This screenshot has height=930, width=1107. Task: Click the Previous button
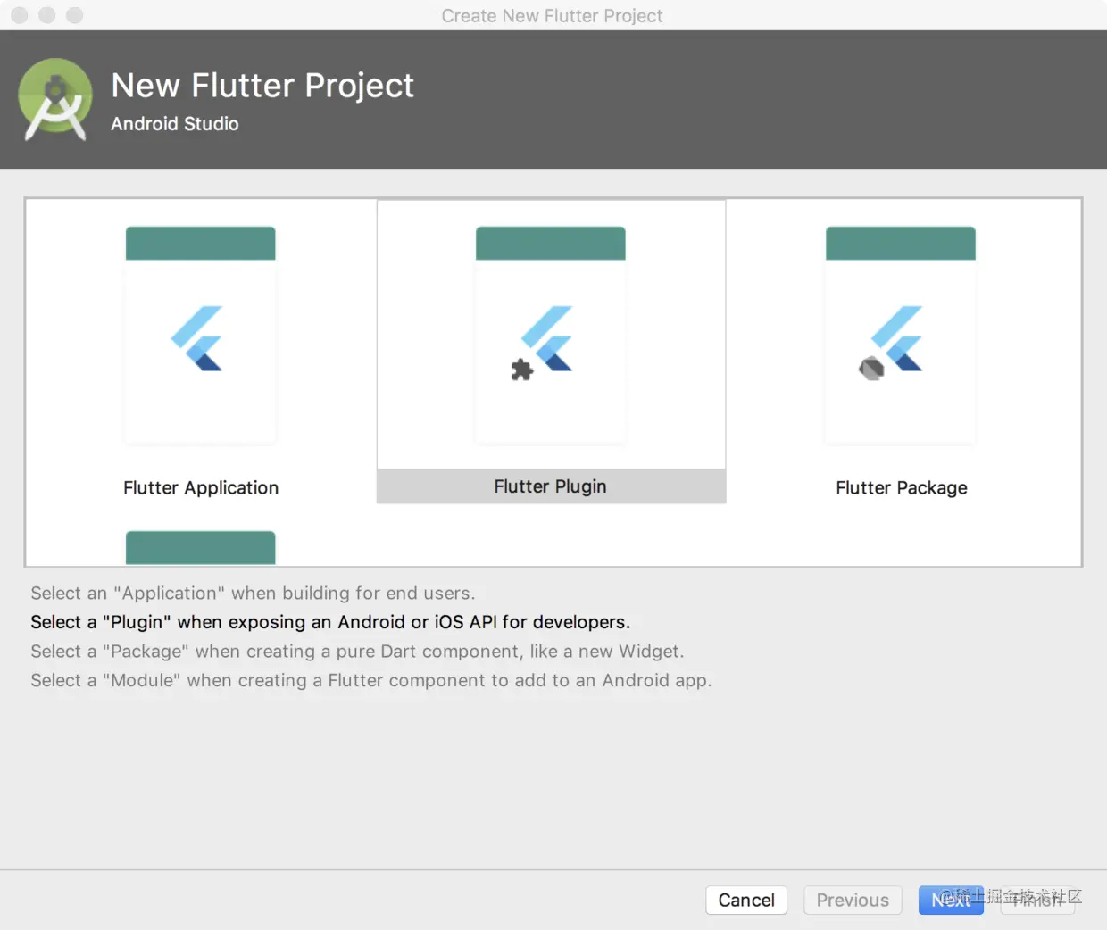click(x=853, y=900)
